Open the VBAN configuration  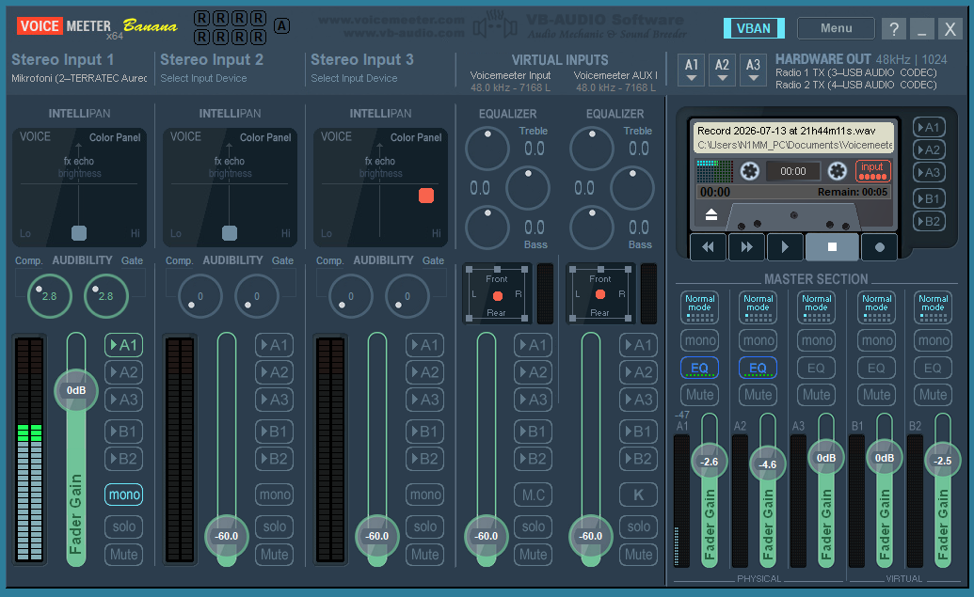click(754, 28)
